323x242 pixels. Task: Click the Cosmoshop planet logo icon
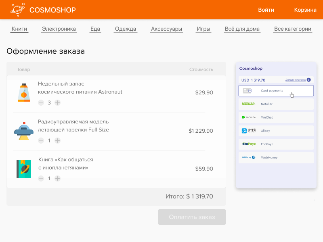click(x=17, y=10)
